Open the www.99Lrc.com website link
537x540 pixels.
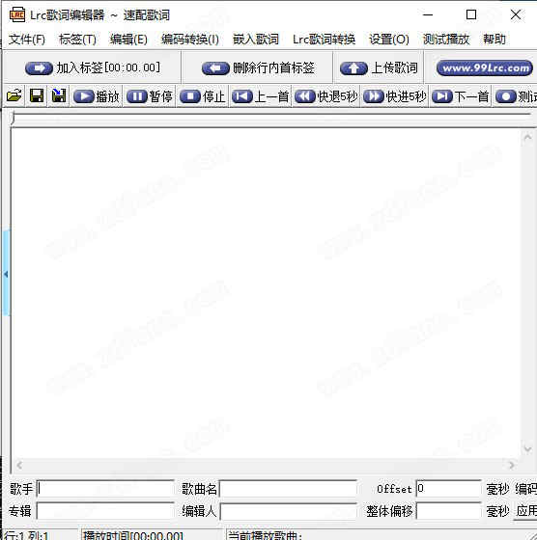(x=485, y=67)
